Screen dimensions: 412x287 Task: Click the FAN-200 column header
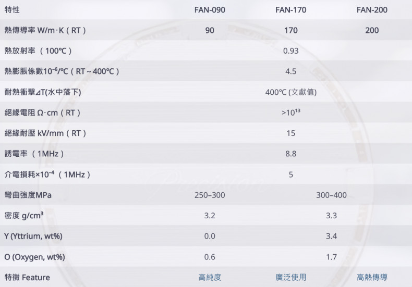point(372,10)
